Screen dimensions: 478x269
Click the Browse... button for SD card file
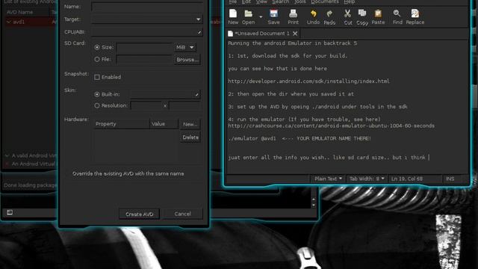[x=187, y=60]
